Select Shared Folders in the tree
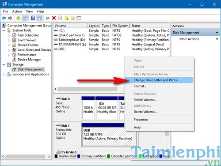This screenshot has height=166, width=221. 28,45
